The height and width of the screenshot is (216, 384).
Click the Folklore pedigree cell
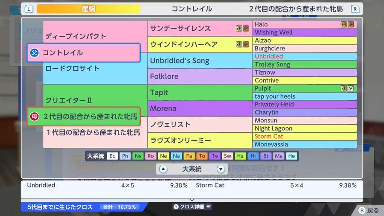[x=200, y=76]
